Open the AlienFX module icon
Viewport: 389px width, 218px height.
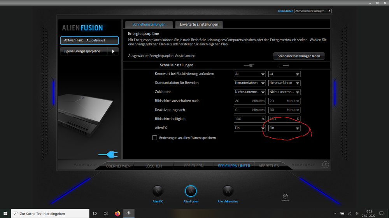click(158, 191)
